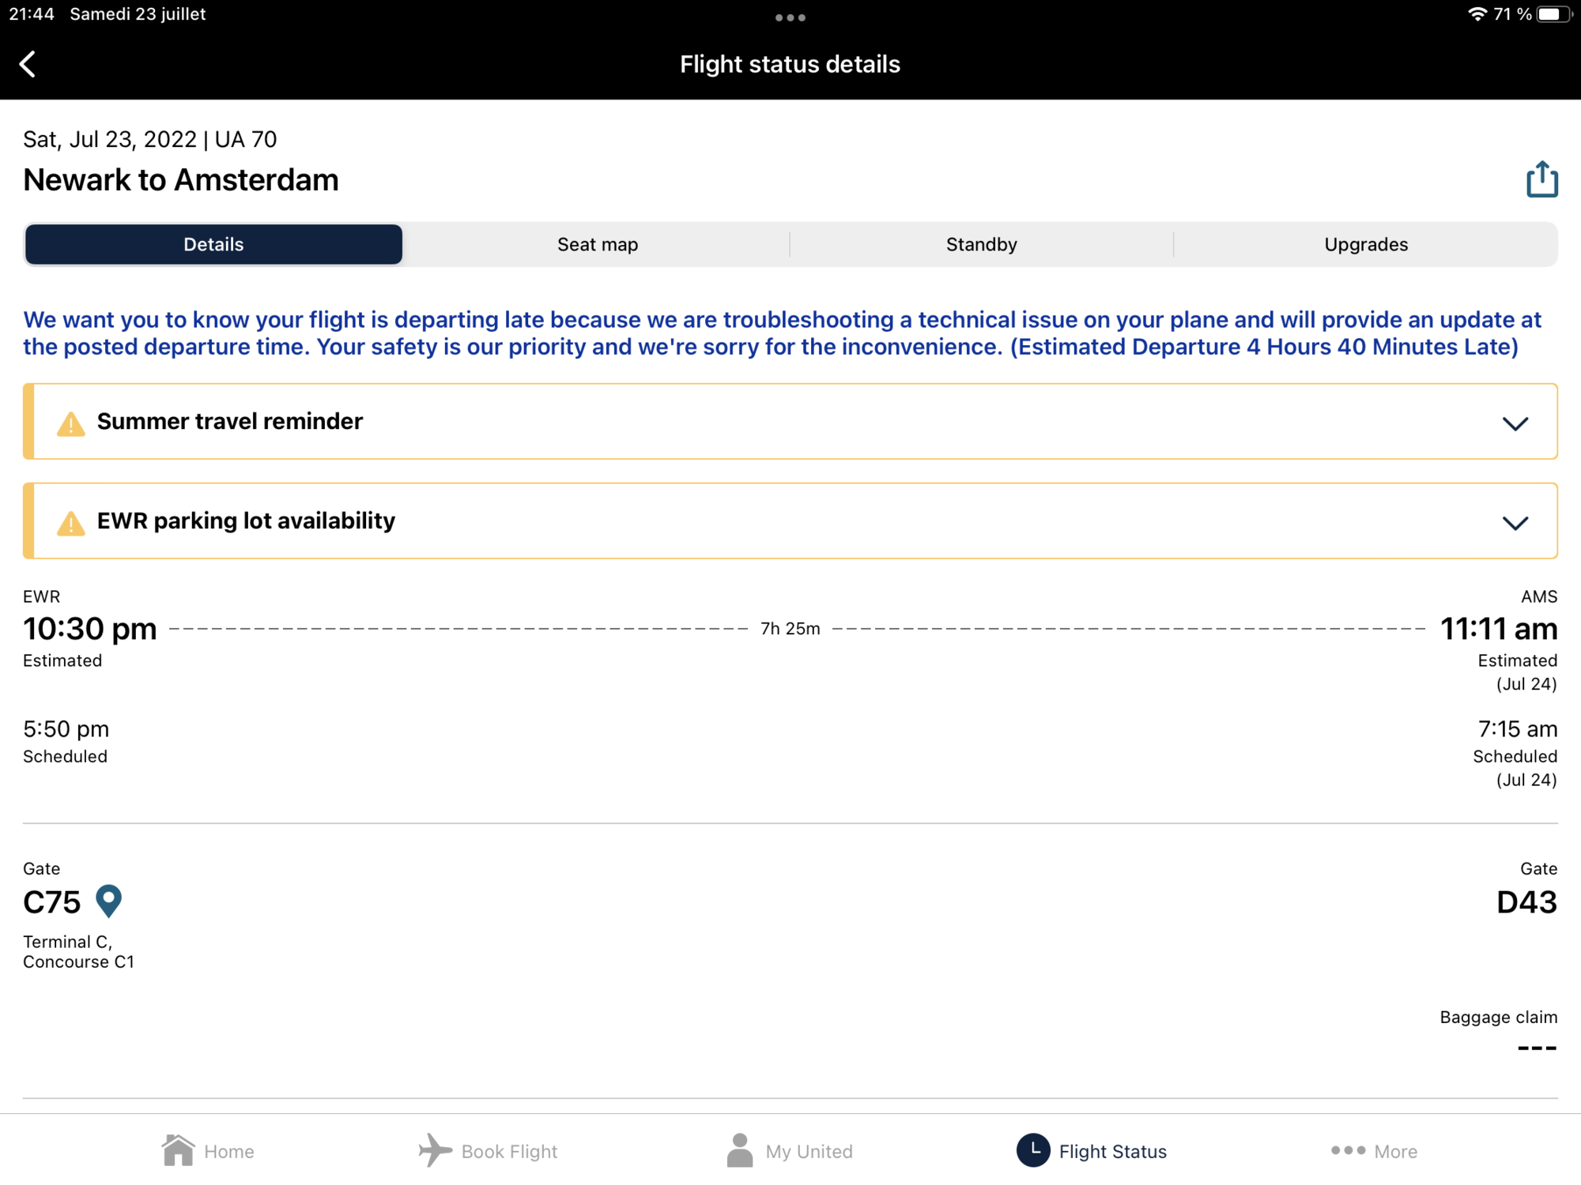Tap the Flight Status clock icon

pyautogui.click(x=1032, y=1150)
